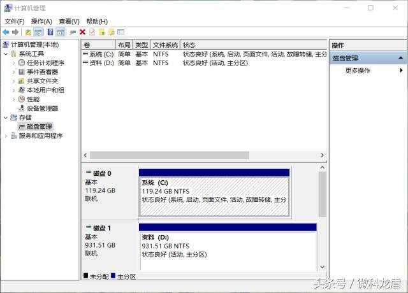Click the Back arrow toolbar icon
This screenshot has width=408, height=293.
click(6, 32)
